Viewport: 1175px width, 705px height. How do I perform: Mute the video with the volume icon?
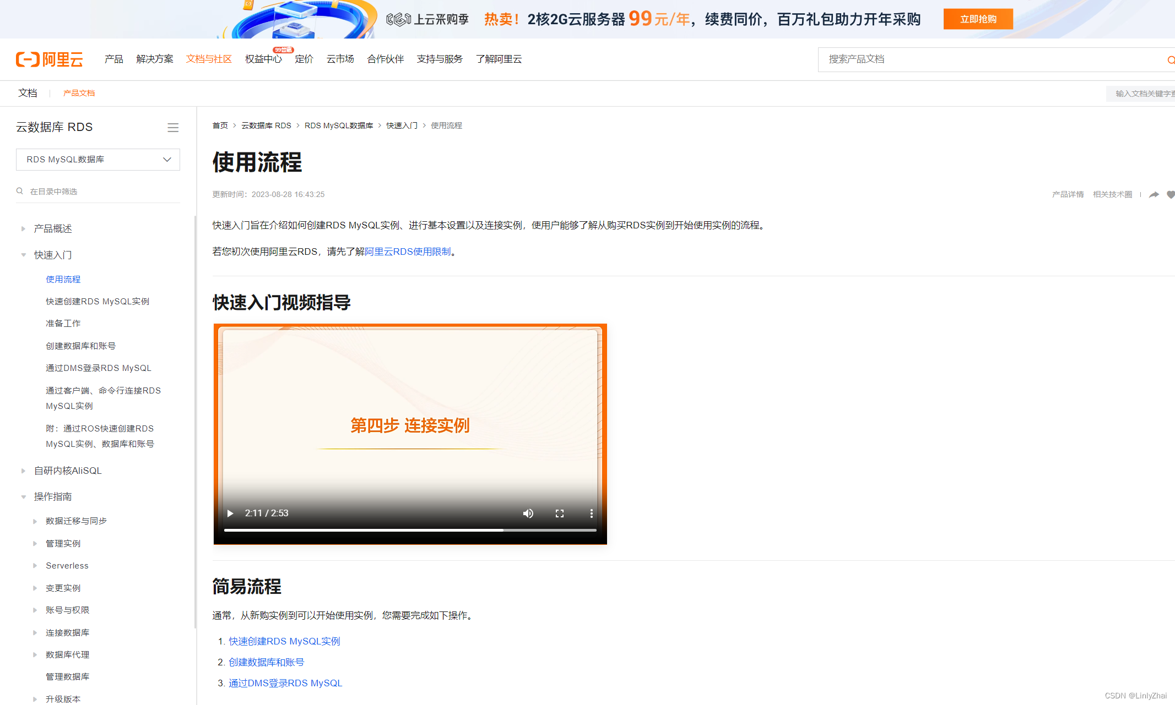(x=528, y=513)
